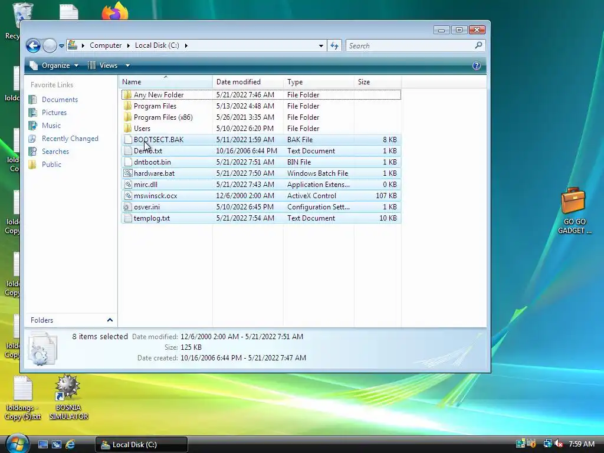Open the Organize menu
Viewport: 604px width, 453px height.
54,65
